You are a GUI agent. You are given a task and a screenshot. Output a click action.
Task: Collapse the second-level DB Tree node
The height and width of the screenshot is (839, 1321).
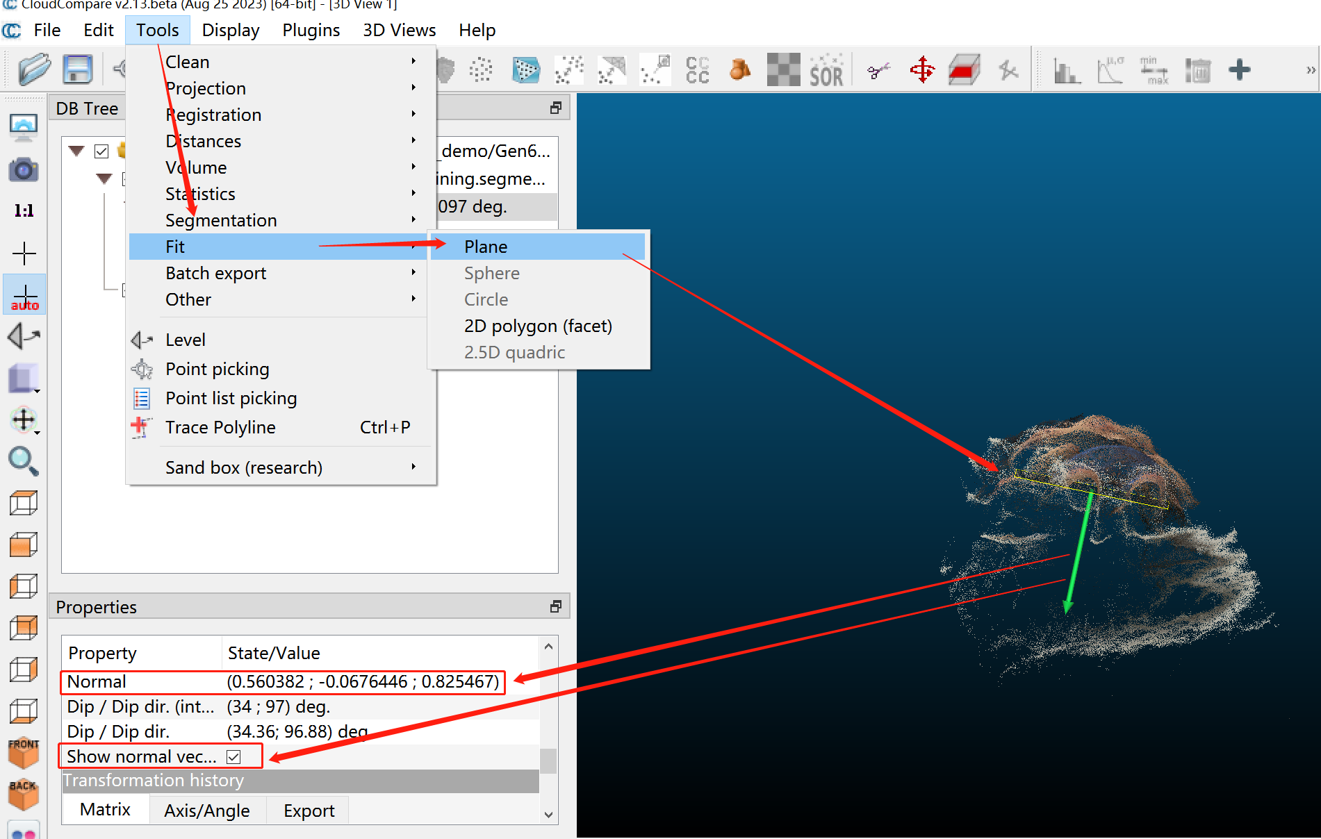coord(104,178)
